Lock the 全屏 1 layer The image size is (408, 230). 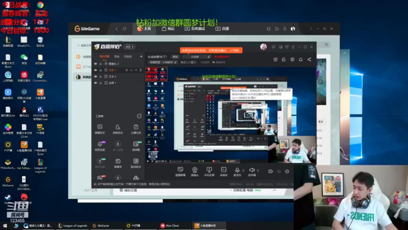point(100,83)
